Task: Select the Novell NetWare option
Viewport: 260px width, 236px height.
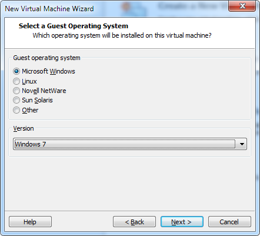Action: point(16,91)
